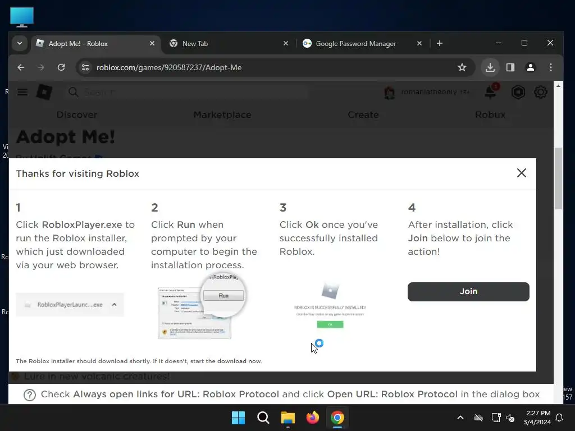This screenshot has width=575, height=431.
Task: Open the Discover menu
Action: pyautogui.click(x=77, y=114)
